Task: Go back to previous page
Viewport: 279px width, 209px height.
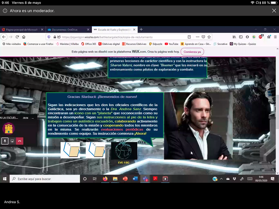Action: [4, 37]
